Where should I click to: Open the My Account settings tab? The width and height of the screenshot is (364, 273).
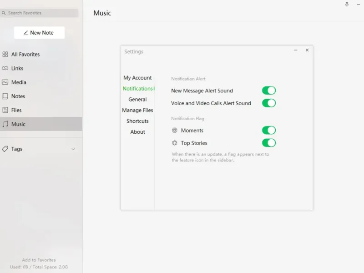pos(137,78)
